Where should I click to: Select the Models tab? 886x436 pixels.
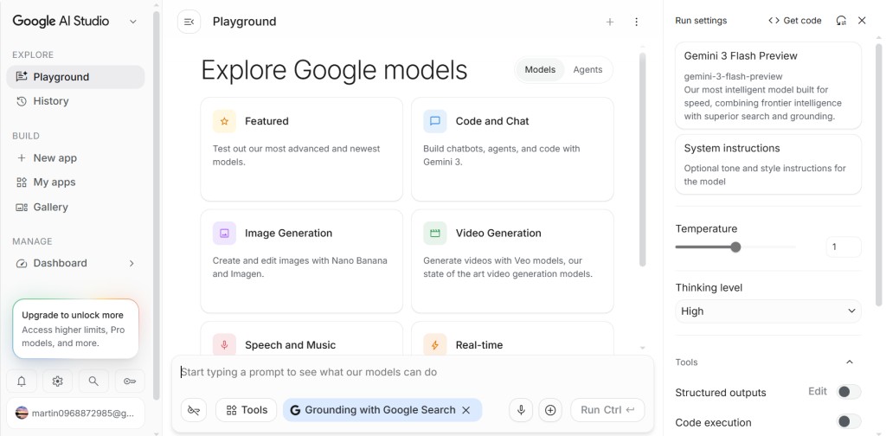pyautogui.click(x=540, y=69)
